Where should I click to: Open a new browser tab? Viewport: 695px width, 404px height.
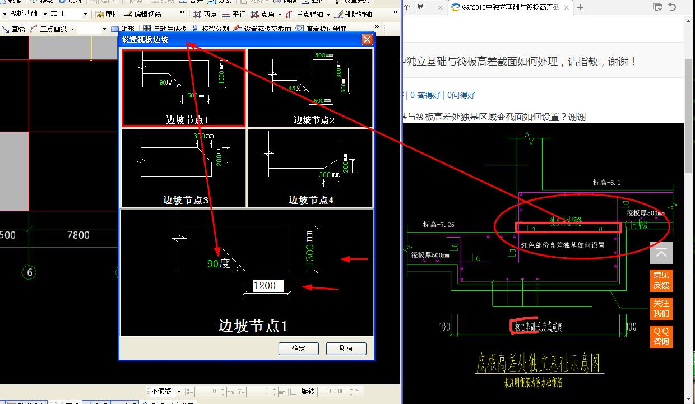(580, 8)
